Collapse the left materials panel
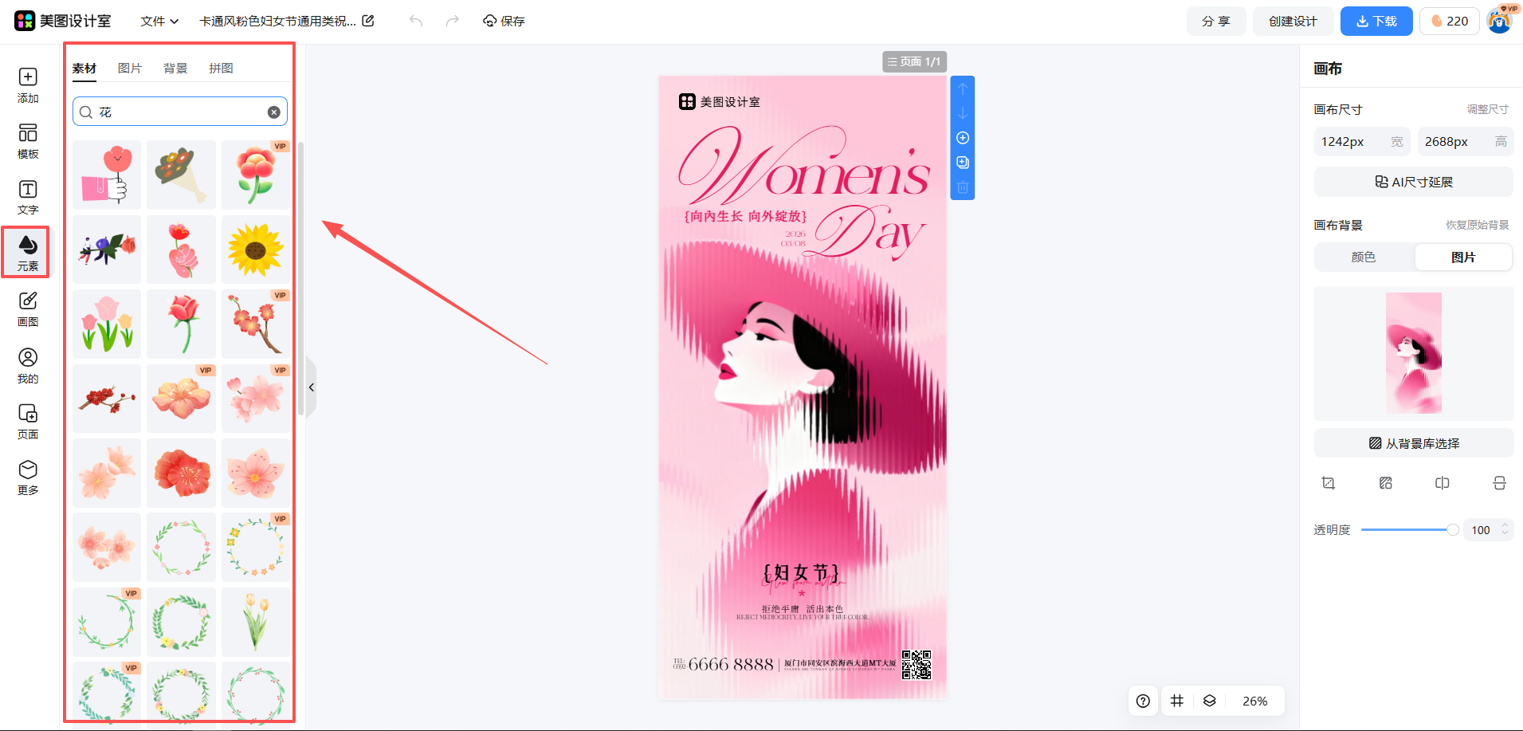Viewport: 1523px width, 731px height. click(x=312, y=387)
